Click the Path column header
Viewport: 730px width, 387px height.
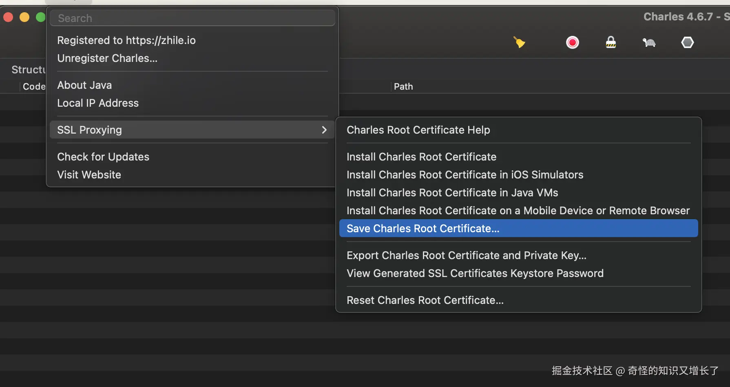coord(403,86)
